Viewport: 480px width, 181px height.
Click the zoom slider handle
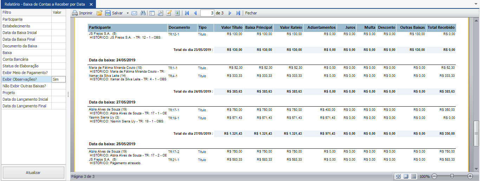click(x=452, y=176)
